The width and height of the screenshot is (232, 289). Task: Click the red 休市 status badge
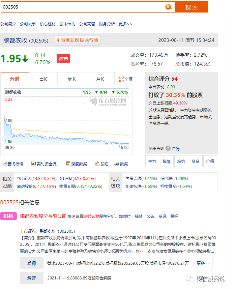tap(63, 59)
